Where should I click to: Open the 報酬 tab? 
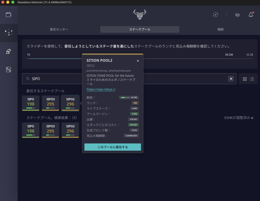220,30
